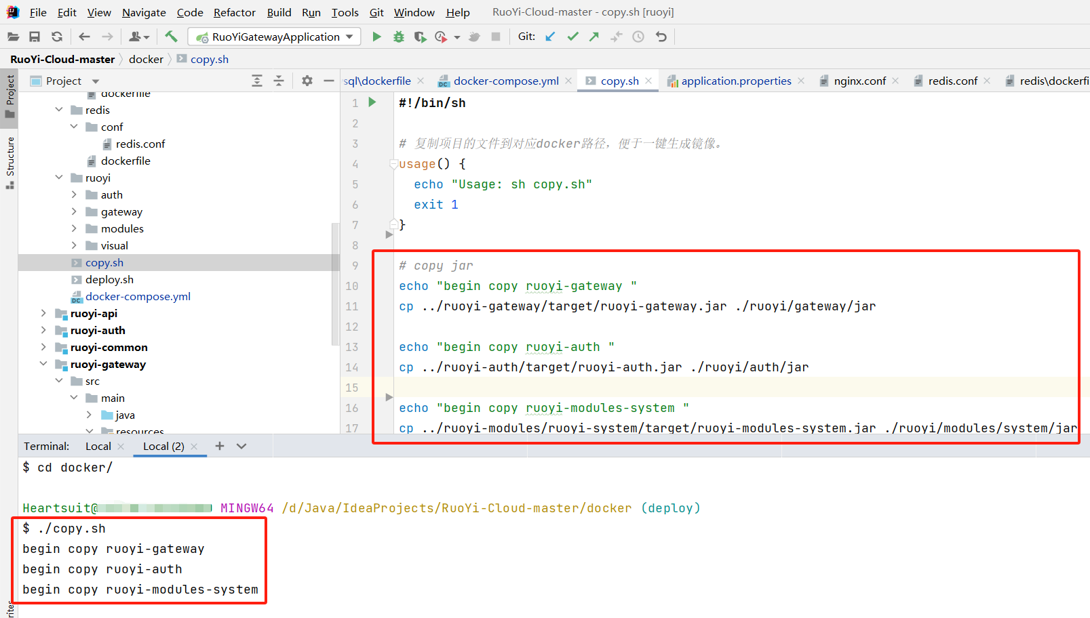Open terminal tab options chevron
This screenshot has height=618, width=1090.
tap(241, 446)
